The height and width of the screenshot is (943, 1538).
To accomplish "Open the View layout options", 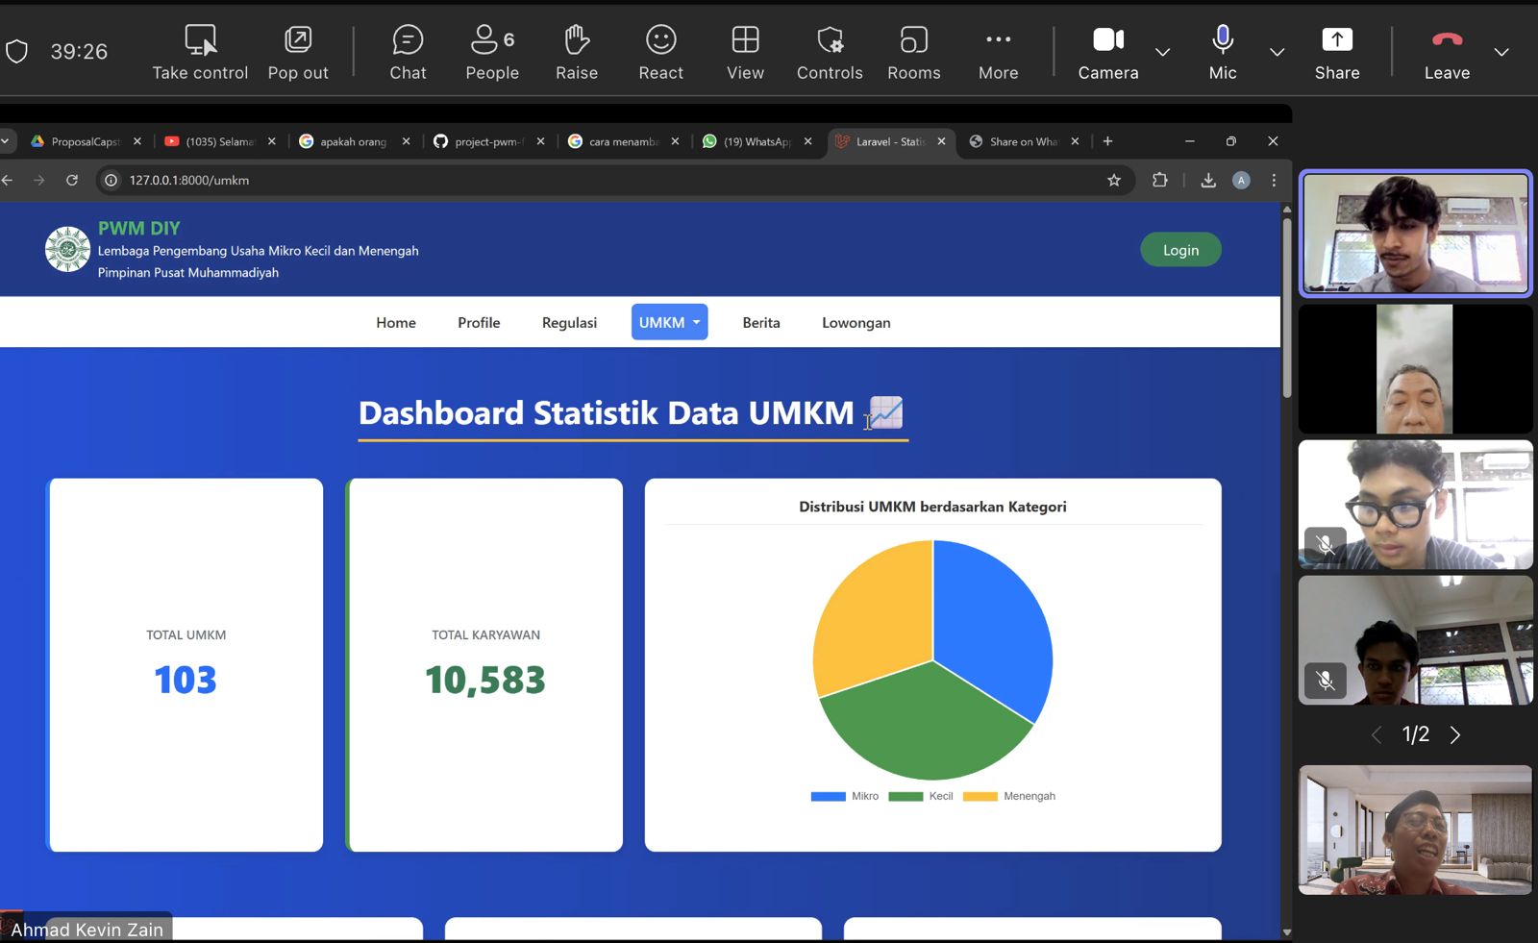I will 745,52.
